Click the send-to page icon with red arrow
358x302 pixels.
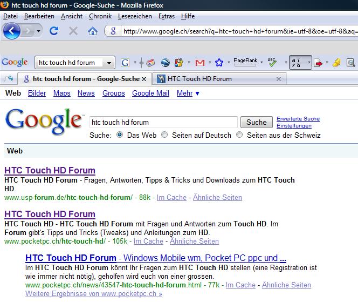[x=318, y=63]
